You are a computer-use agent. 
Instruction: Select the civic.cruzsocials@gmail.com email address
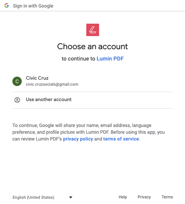click(52, 84)
